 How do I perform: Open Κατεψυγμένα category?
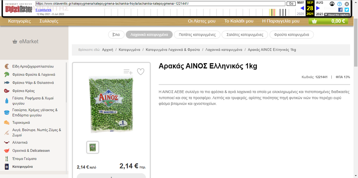pos(22,167)
